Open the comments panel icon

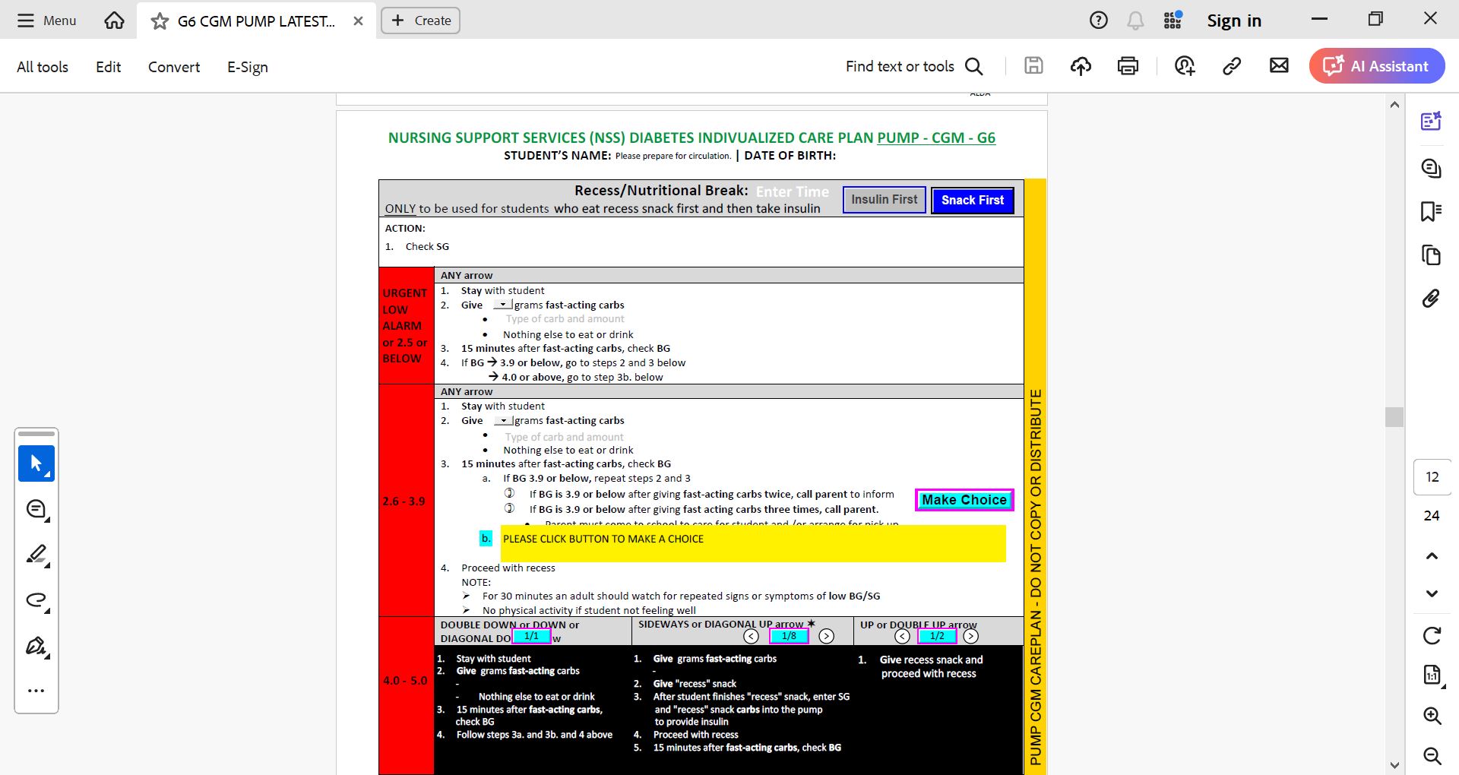(x=1432, y=168)
